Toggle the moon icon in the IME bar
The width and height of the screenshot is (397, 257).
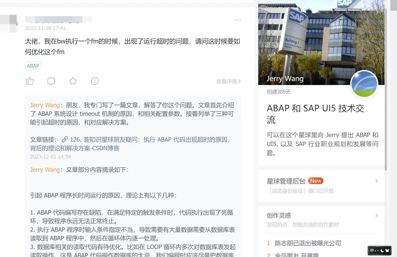pos(382,250)
